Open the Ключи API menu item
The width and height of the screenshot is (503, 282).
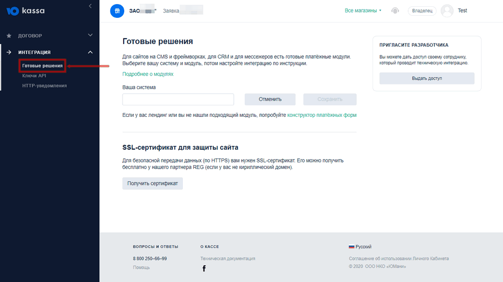pos(35,75)
